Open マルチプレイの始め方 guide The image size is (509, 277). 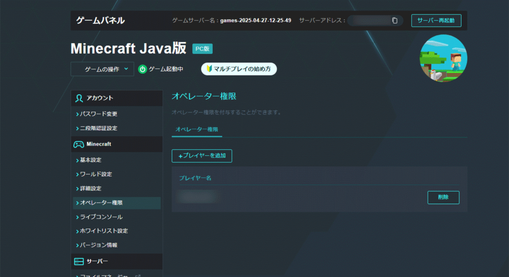click(x=239, y=69)
